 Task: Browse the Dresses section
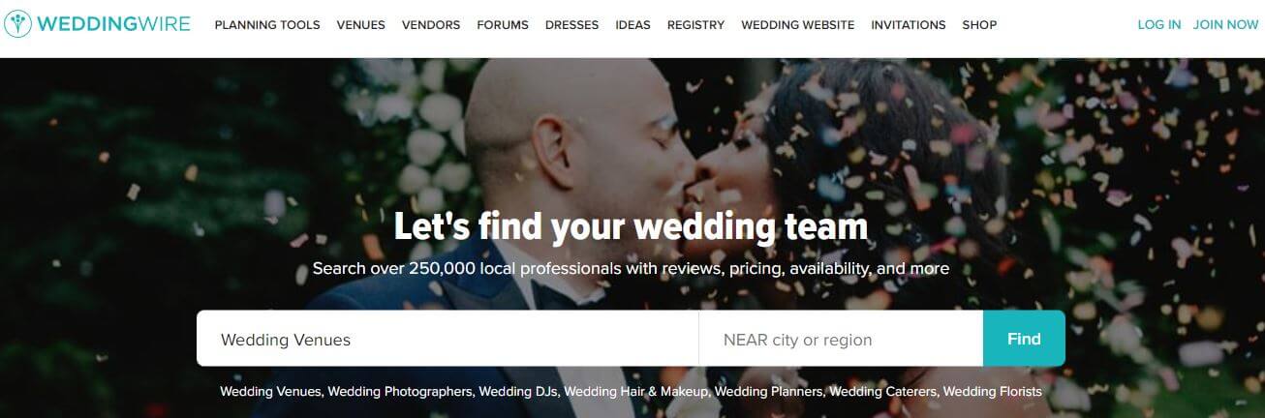coord(571,25)
